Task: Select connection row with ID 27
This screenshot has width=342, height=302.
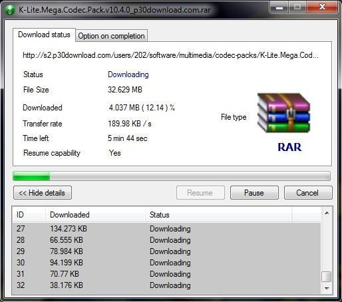Action: click(x=166, y=229)
